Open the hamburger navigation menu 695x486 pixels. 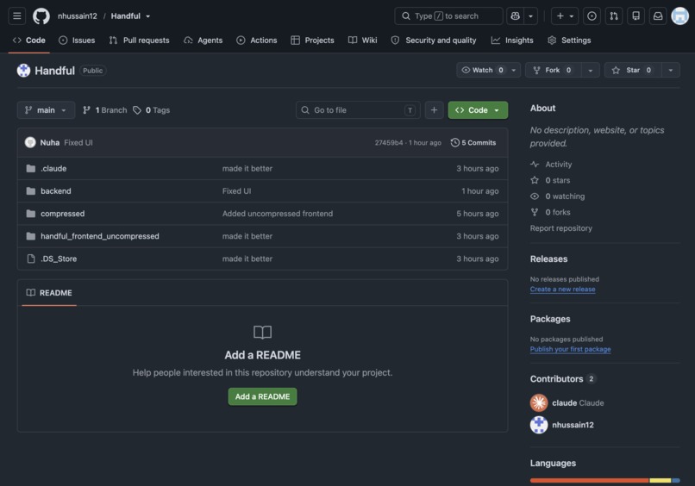pyautogui.click(x=17, y=16)
